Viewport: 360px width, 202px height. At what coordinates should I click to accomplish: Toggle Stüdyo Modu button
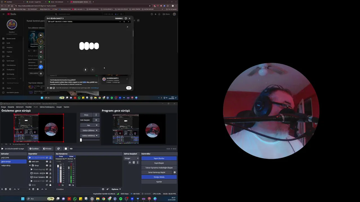point(159,177)
